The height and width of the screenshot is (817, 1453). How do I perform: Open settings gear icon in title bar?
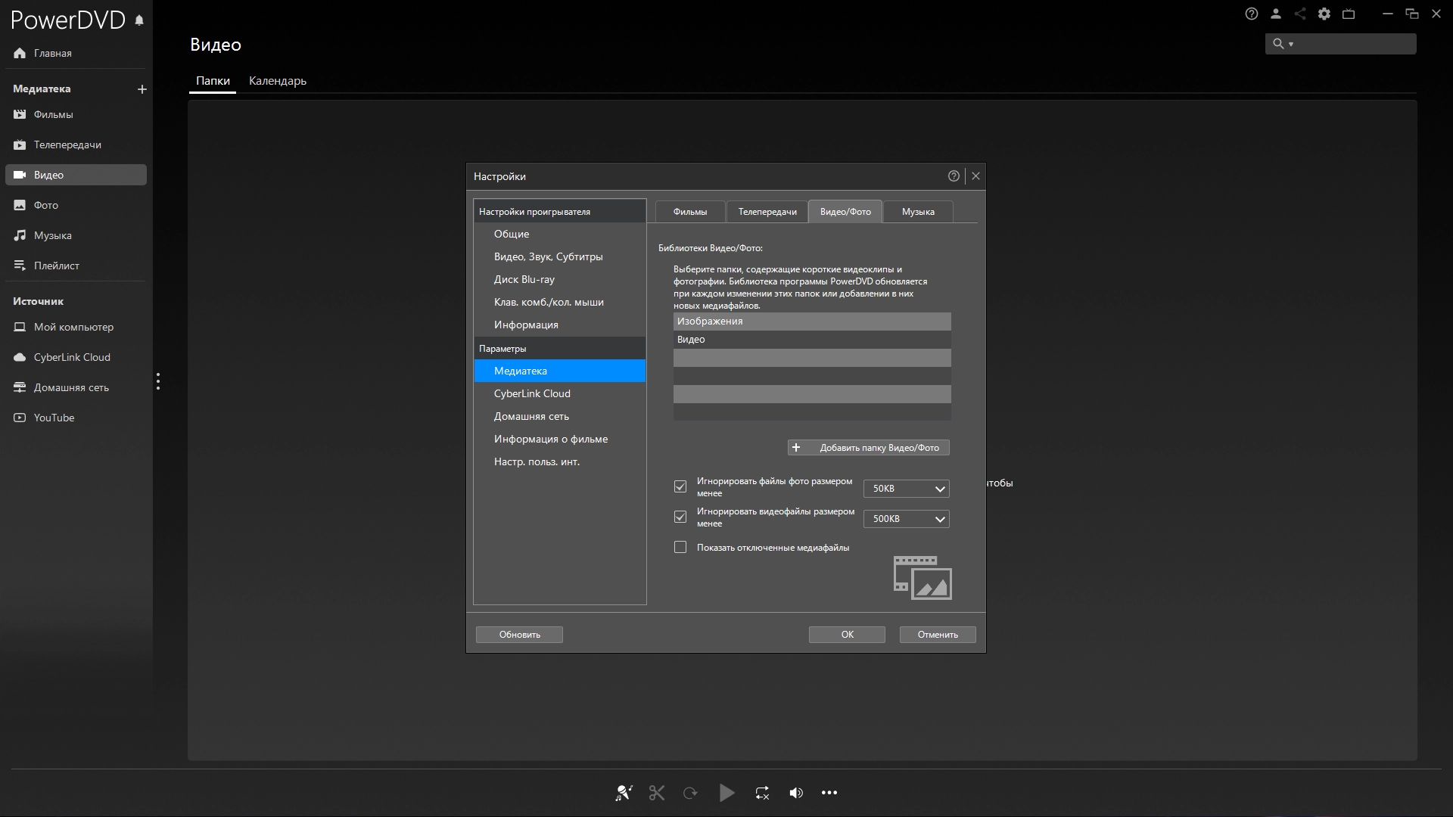coord(1324,14)
